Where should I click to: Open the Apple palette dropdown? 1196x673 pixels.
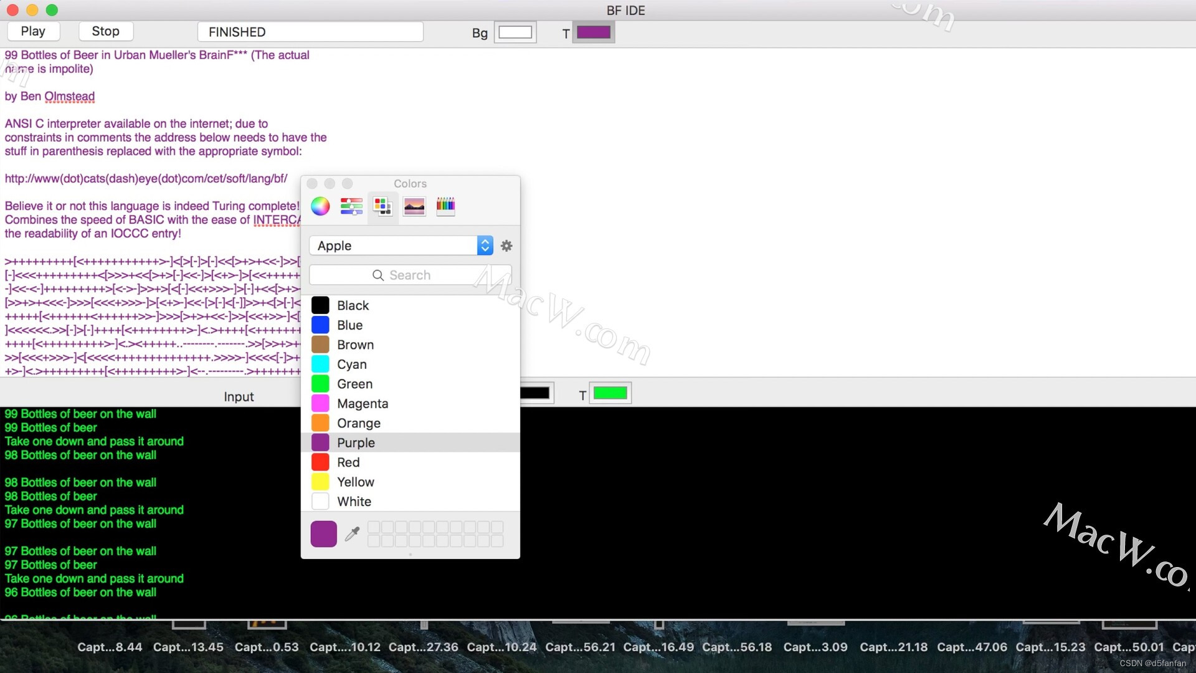[x=485, y=245]
